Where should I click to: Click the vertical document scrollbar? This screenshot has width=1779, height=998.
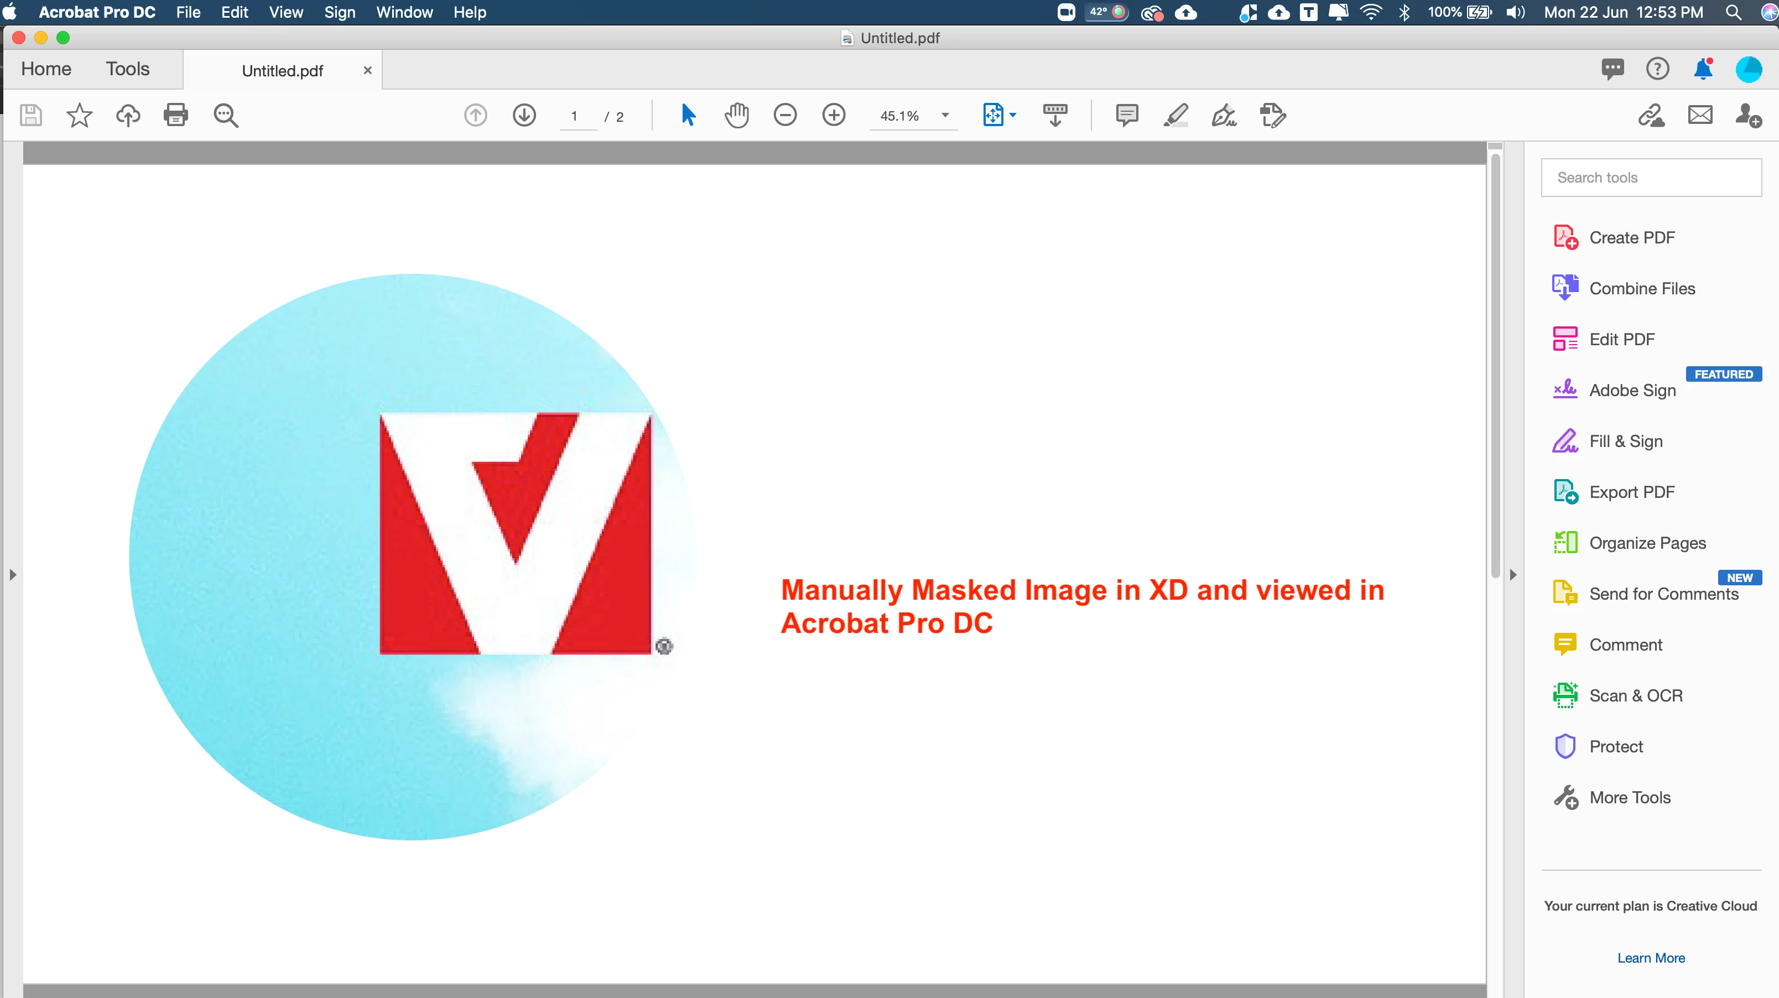(x=1495, y=359)
